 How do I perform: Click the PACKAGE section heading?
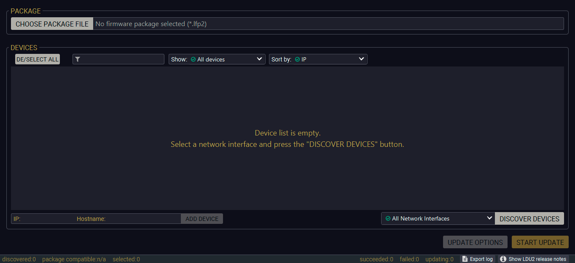(x=26, y=11)
